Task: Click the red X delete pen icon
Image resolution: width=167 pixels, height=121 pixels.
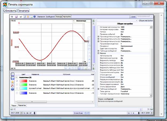Action: pyautogui.click(x=13, y=85)
